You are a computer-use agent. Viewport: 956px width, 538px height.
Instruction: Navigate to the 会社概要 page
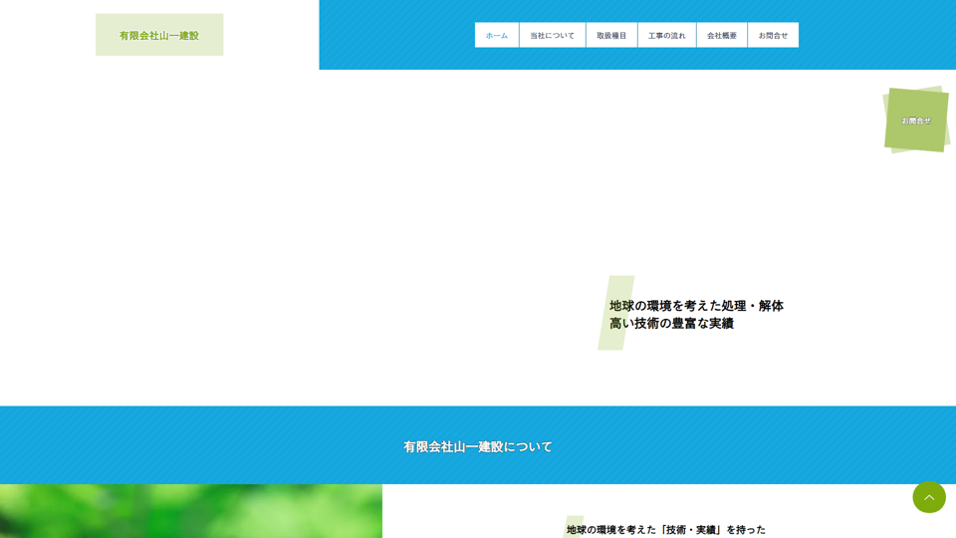[722, 35]
